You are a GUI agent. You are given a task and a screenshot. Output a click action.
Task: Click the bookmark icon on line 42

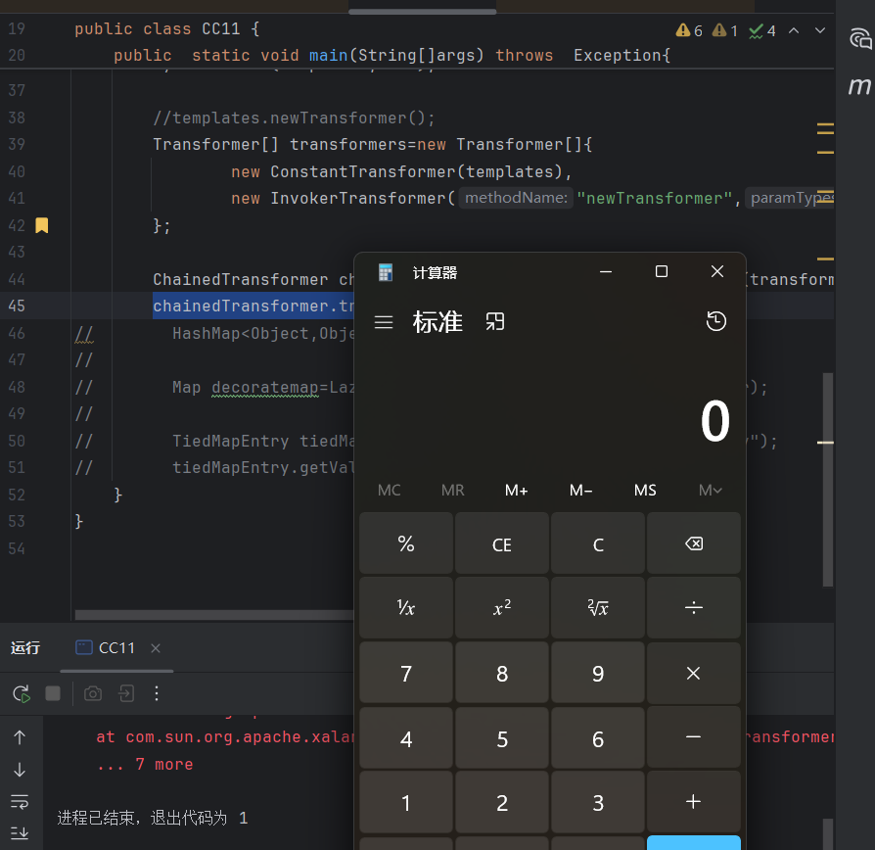pos(41,225)
